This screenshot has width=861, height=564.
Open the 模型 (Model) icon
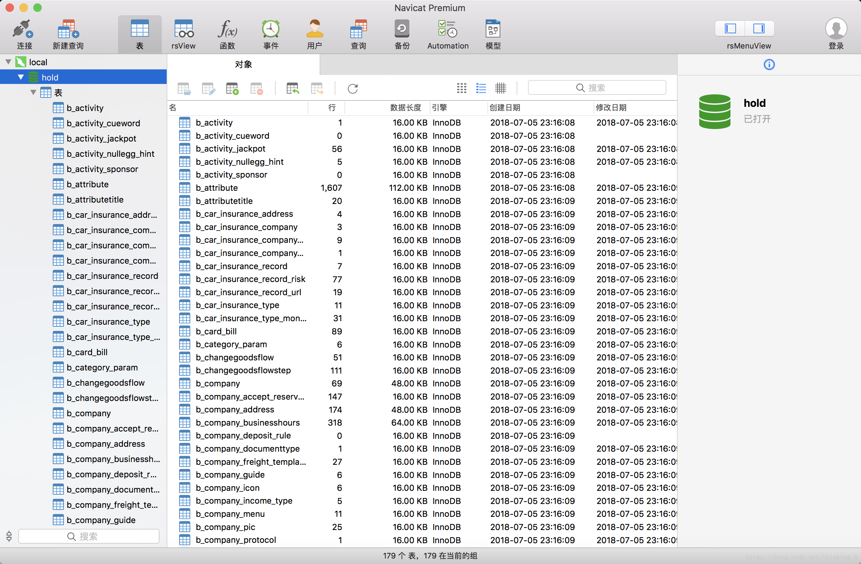point(493,29)
